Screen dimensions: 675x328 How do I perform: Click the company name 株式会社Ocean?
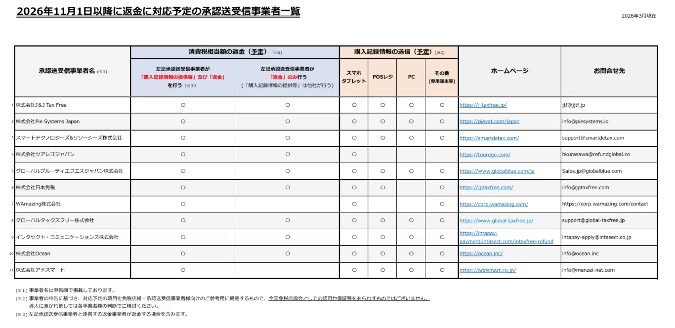click(33, 253)
